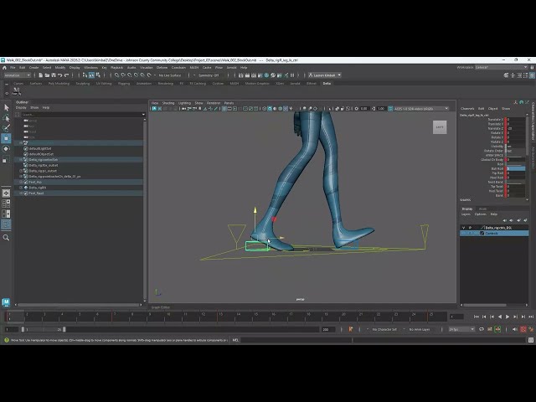The image size is (536, 402).
Task: Open the Symmetry Off dropdown
Action: (209, 75)
